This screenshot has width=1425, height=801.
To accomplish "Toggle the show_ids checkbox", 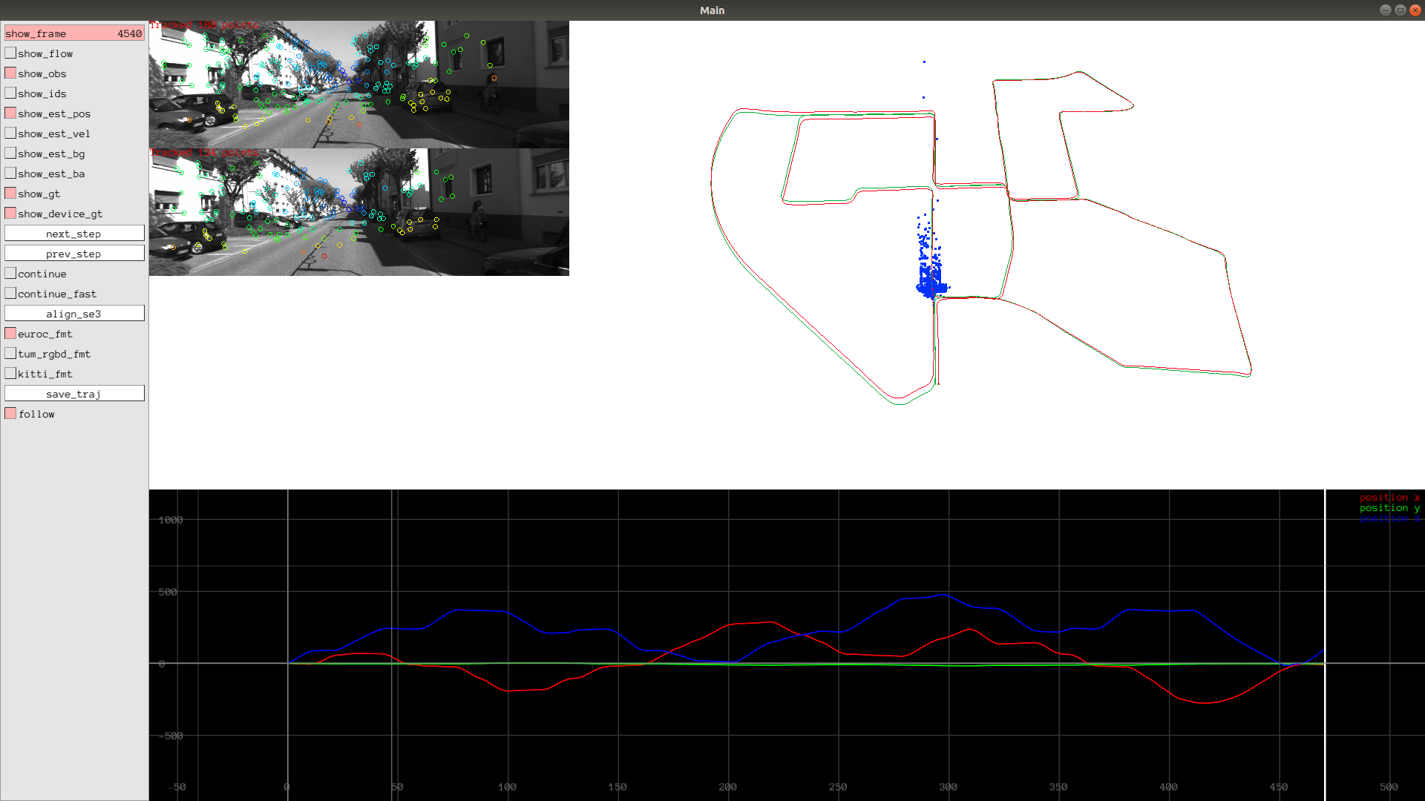I will coord(10,93).
